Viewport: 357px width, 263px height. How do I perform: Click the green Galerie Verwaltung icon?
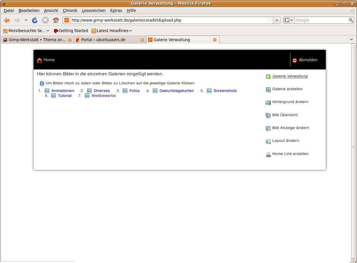[x=268, y=77]
